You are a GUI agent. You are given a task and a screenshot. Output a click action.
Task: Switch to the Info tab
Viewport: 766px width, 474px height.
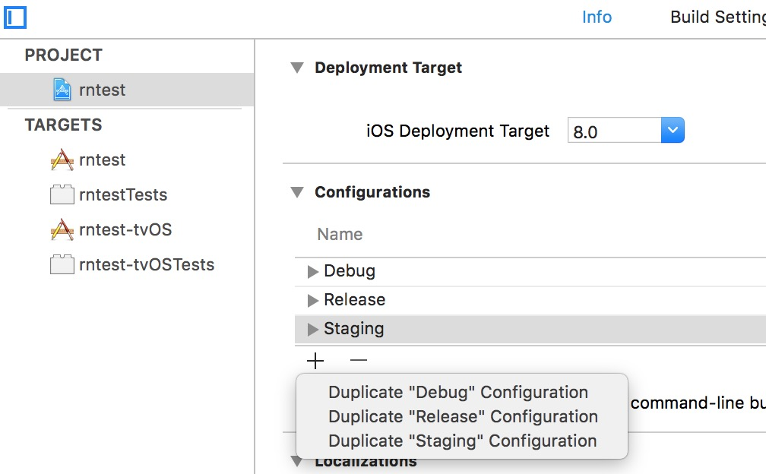[x=597, y=17]
